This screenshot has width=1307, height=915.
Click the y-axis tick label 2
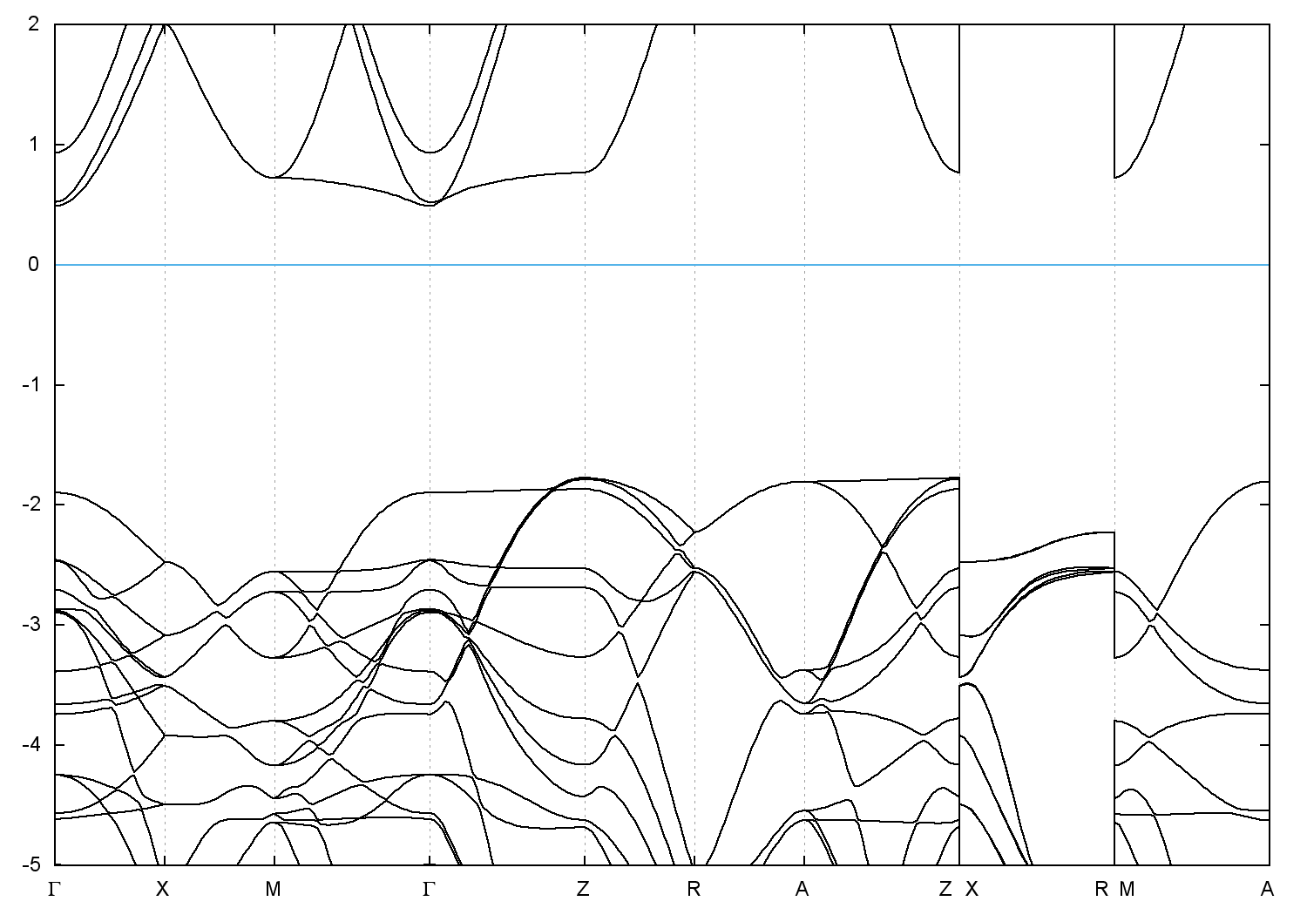[34, 24]
